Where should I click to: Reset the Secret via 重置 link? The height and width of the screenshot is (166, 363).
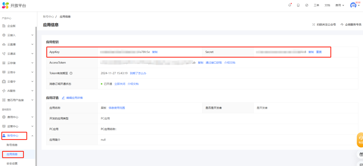319,52
